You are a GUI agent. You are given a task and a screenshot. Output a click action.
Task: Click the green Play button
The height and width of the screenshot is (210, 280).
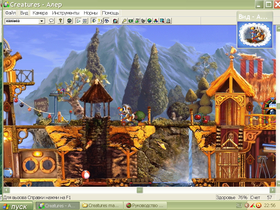click(x=78, y=21)
